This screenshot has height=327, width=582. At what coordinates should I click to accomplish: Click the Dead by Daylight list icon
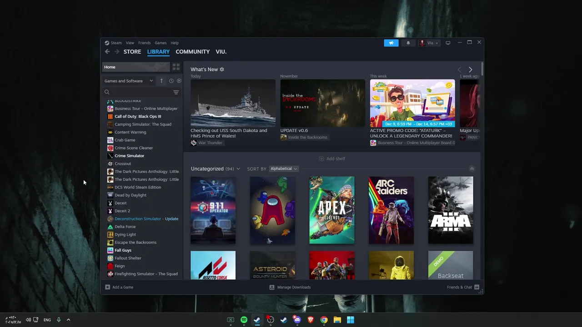click(110, 195)
